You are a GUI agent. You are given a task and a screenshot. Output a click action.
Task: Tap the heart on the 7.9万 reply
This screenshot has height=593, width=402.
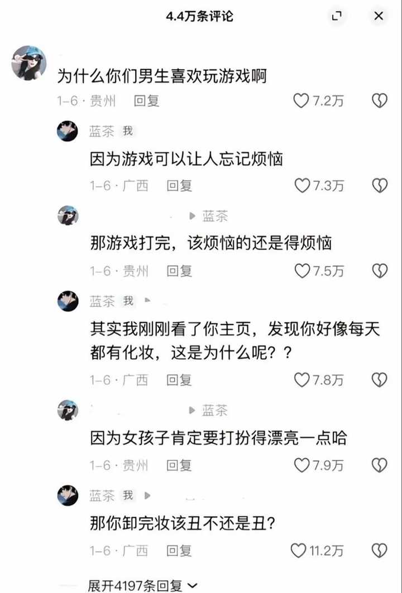302,465
